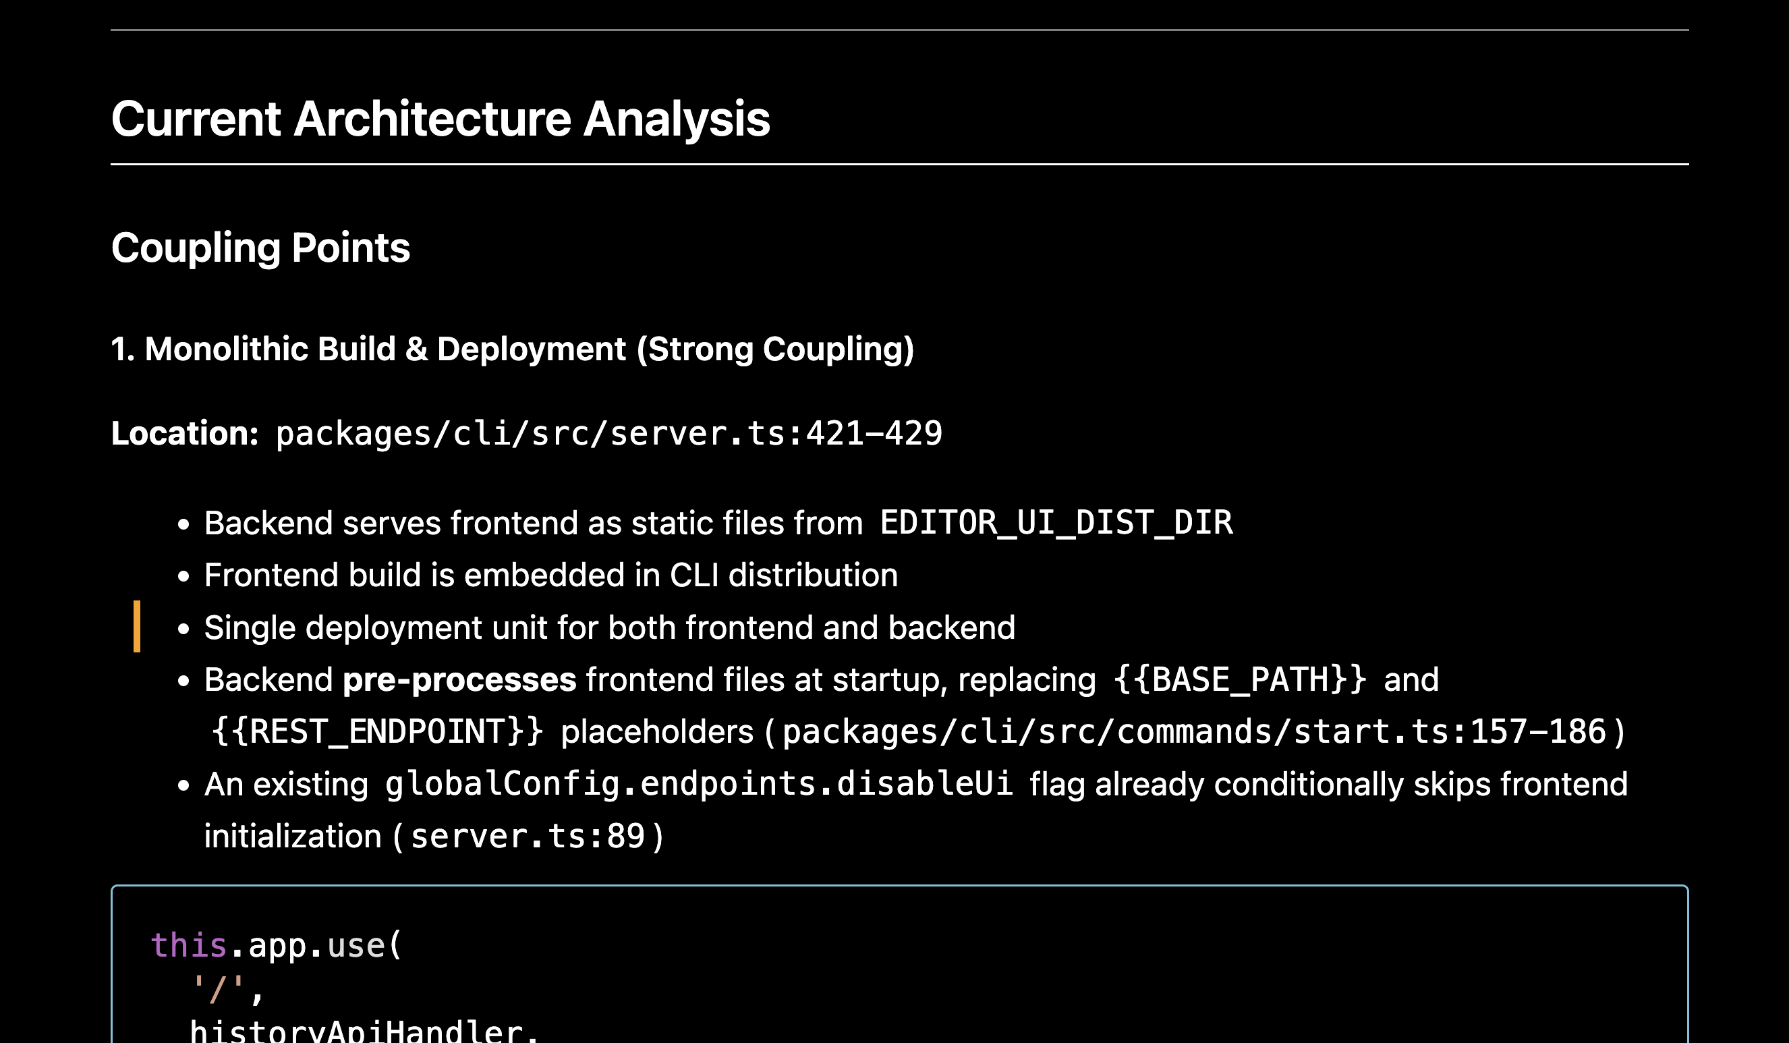Open the commands/start.ts:157-186 path reference
The image size is (1789, 1043).
click(x=1193, y=732)
